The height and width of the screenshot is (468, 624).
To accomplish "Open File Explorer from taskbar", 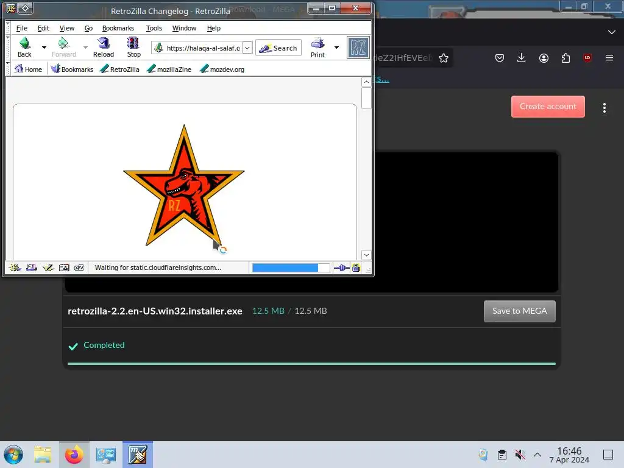I will click(43, 455).
